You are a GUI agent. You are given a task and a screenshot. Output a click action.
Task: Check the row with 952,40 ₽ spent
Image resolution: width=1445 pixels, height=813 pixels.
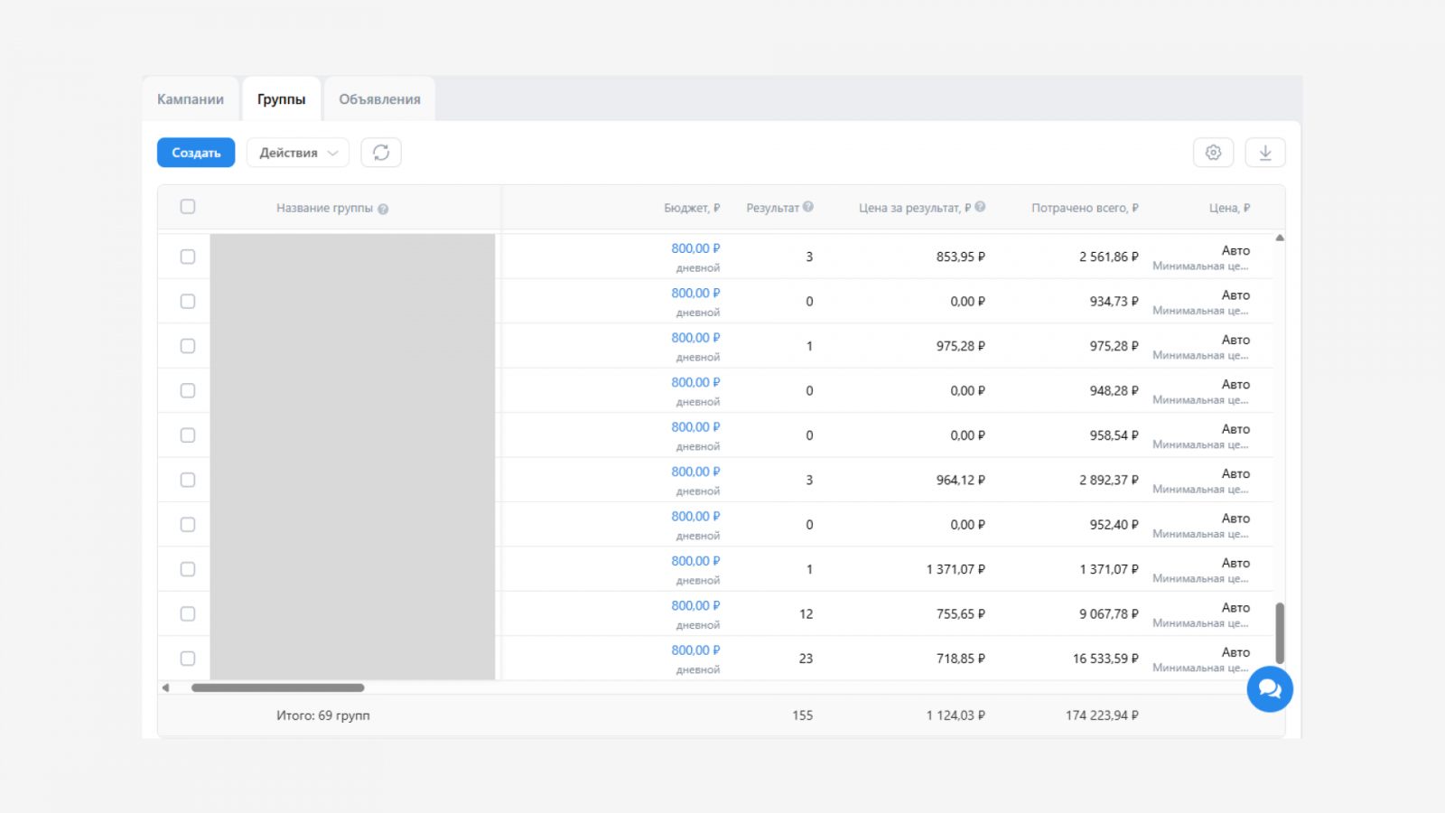coord(188,525)
